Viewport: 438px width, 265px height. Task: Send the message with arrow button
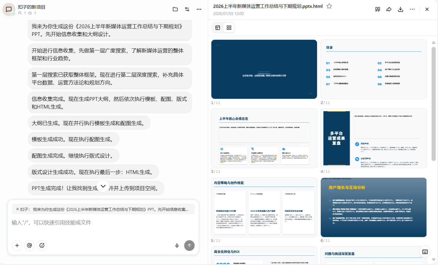[x=189, y=245]
